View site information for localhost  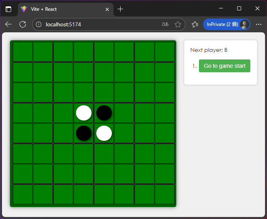[39, 24]
